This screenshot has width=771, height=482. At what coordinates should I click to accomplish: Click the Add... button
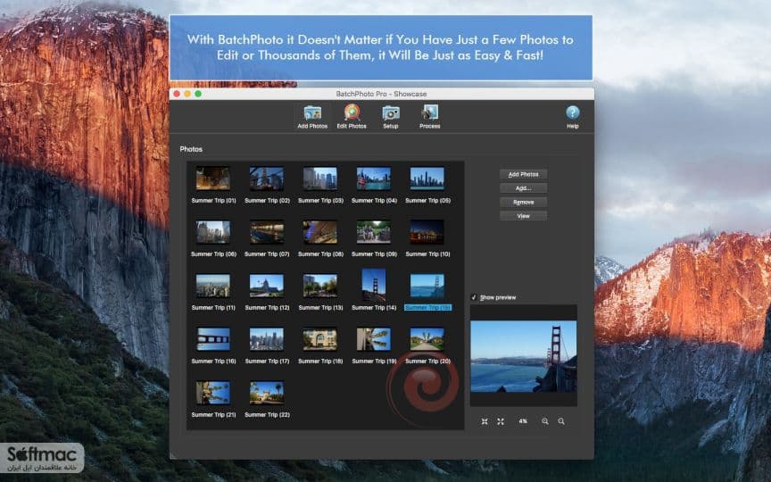point(523,187)
